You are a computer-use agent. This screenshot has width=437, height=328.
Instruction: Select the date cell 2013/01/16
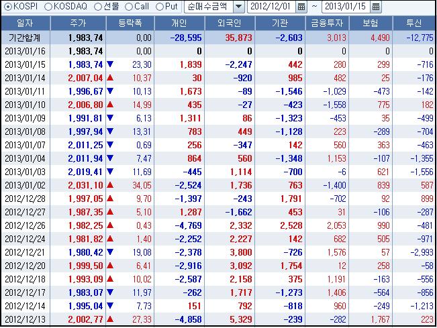[x=25, y=51]
